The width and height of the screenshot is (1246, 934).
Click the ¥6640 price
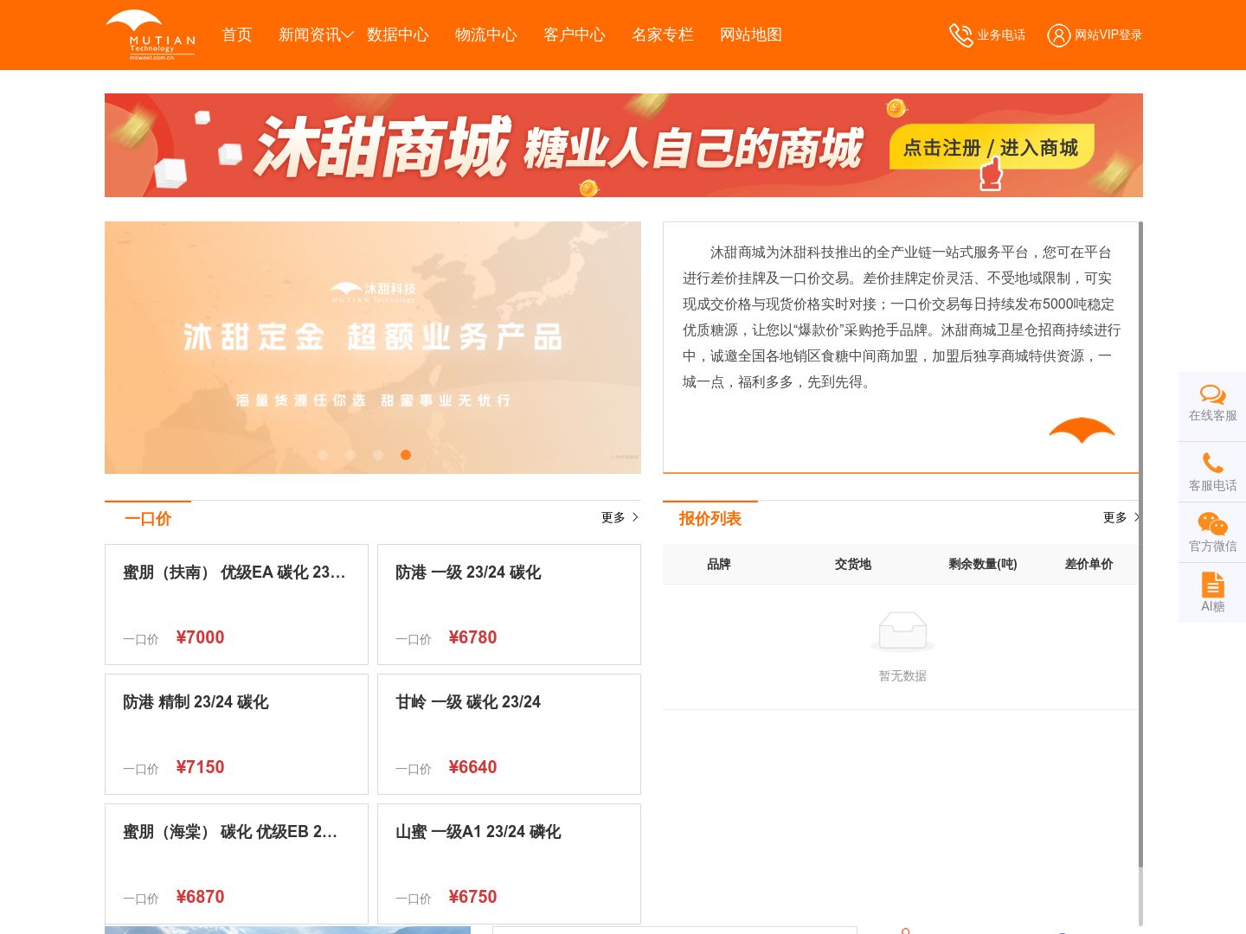[x=472, y=767]
